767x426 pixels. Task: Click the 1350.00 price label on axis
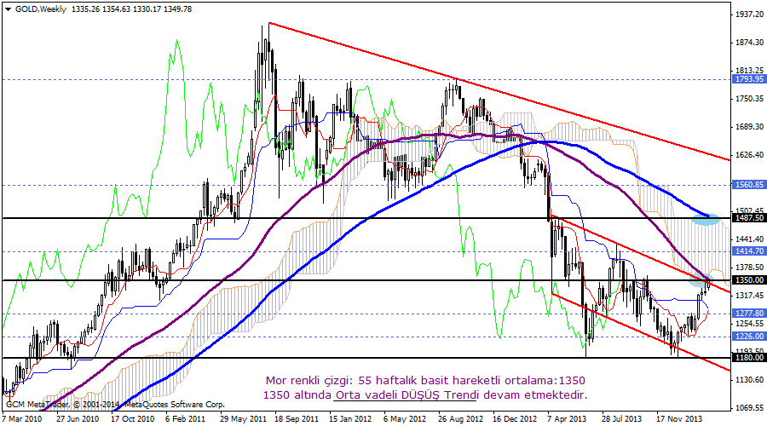[x=748, y=279]
